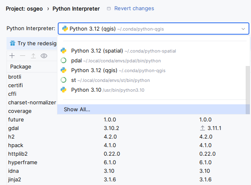Click gdal upgrade arrow icon
Viewport: 251px width, 185px height.
click(x=203, y=128)
